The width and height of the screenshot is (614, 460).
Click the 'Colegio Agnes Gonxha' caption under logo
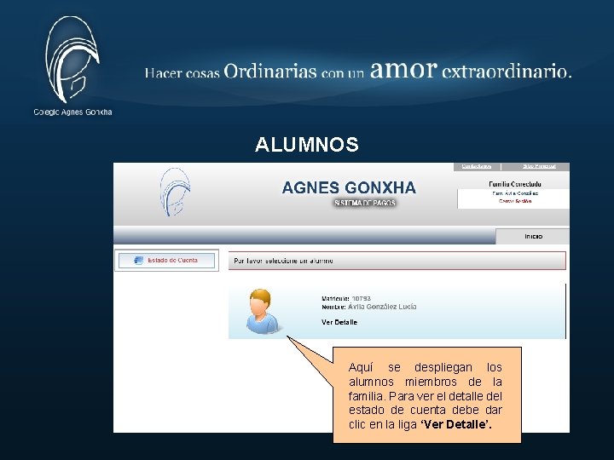(72, 112)
